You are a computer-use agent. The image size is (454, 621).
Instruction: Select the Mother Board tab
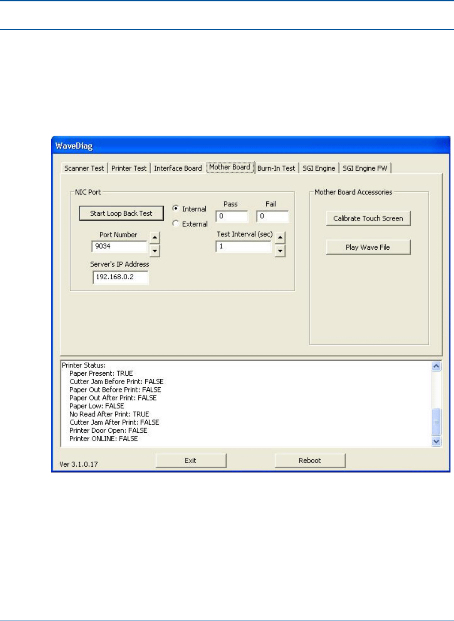click(230, 167)
